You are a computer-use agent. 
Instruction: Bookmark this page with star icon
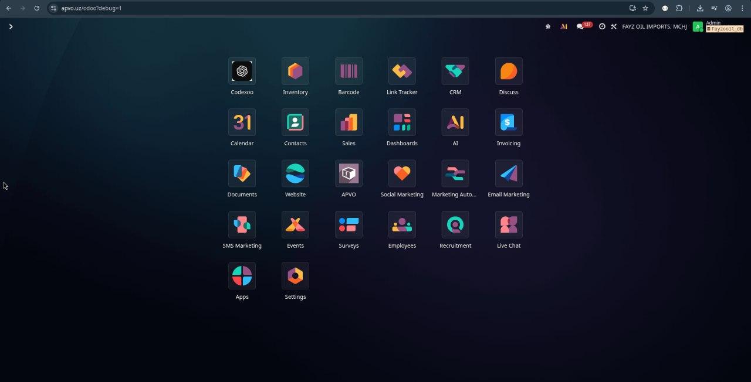pyautogui.click(x=645, y=8)
